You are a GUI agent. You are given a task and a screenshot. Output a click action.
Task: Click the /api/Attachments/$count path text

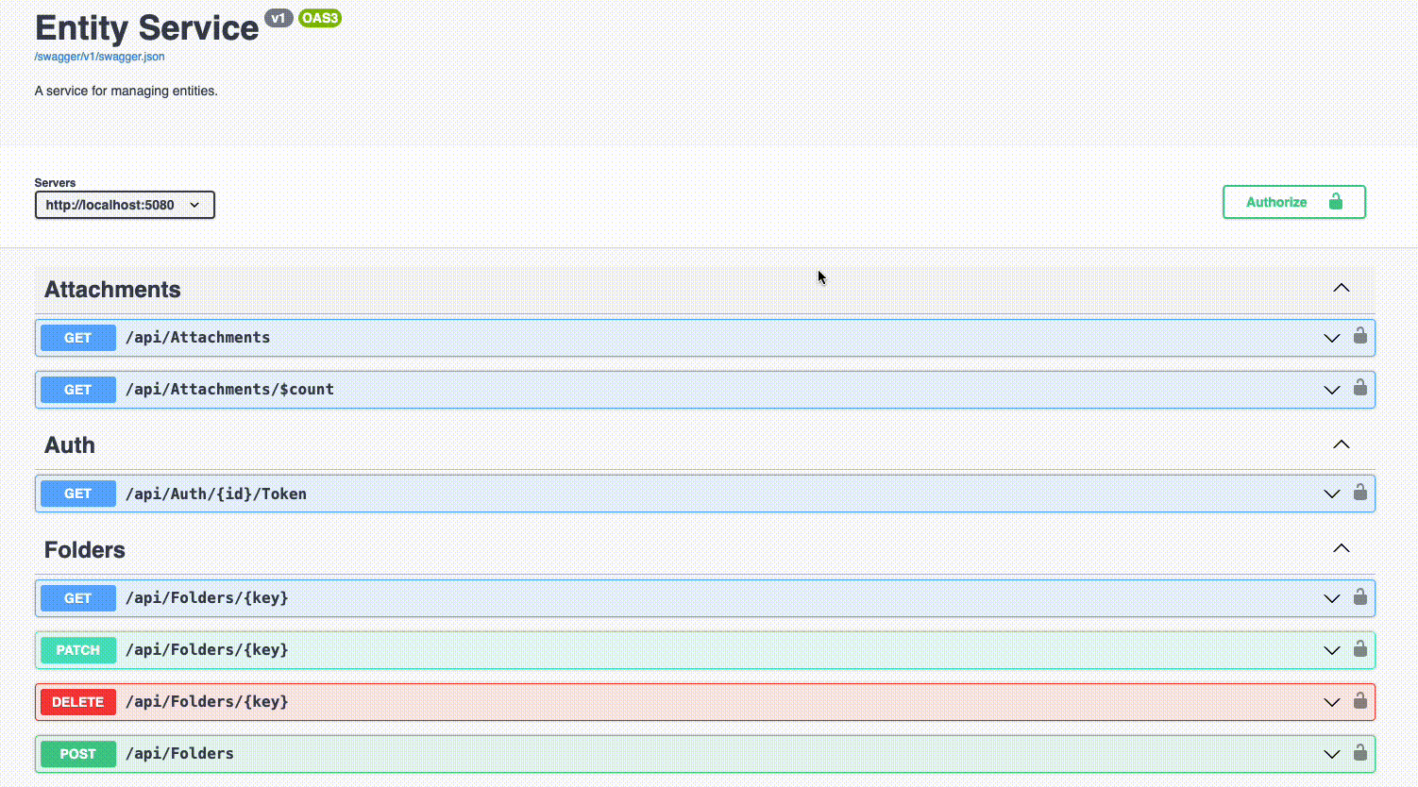pos(229,390)
